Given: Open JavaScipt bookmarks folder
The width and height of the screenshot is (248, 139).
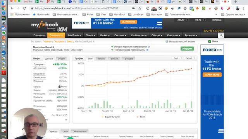Looking at the screenshot, I should pyautogui.click(x=136, y=15).
